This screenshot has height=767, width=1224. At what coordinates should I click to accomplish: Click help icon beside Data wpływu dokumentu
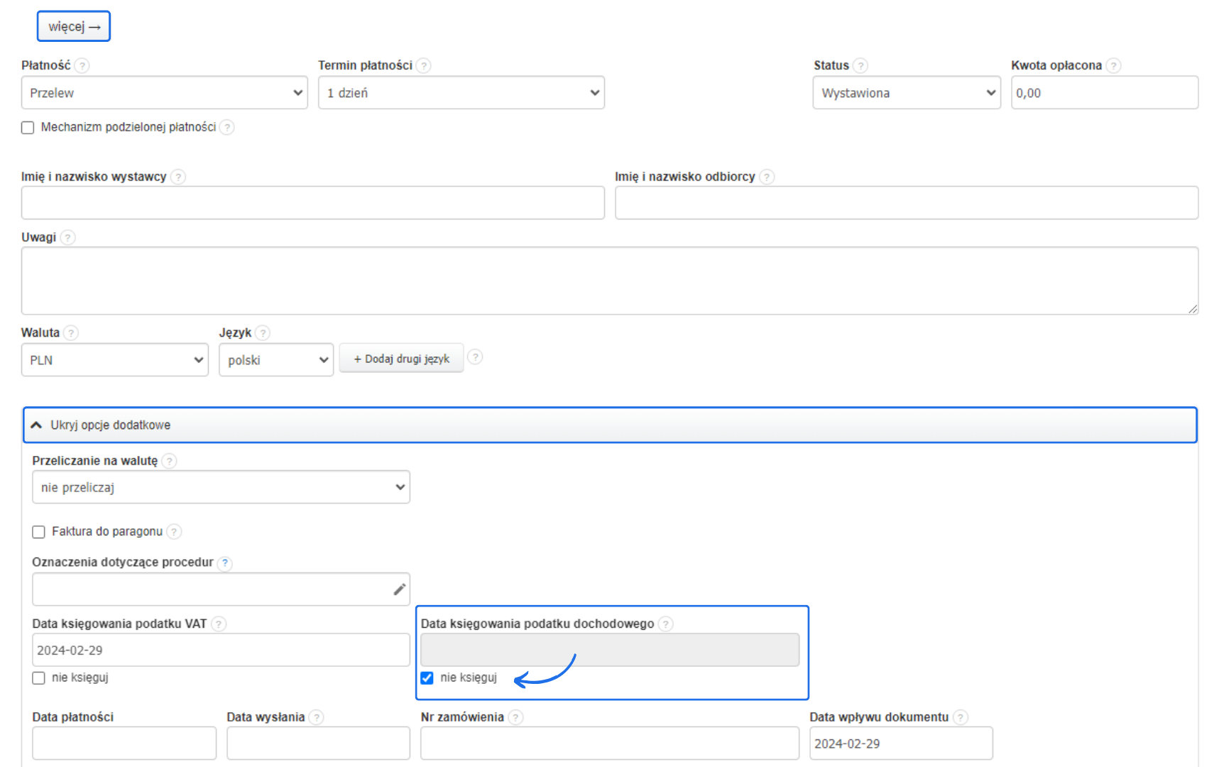[x=961, y=717]
